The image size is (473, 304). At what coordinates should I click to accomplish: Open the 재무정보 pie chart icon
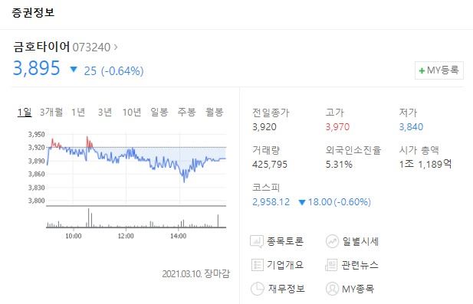(258, 289)
